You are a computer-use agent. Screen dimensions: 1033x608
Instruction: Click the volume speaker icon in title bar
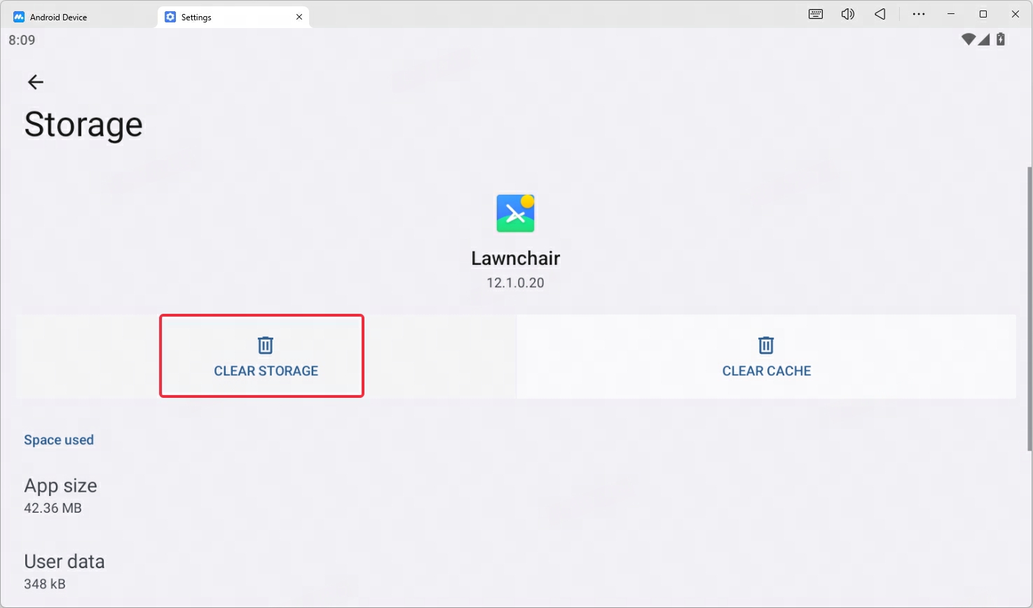848,14
